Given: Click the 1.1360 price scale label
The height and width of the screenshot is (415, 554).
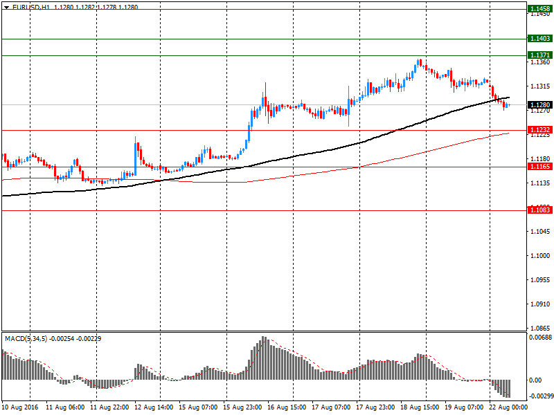Looking at the screenshot, I should [x=540, y=62].
